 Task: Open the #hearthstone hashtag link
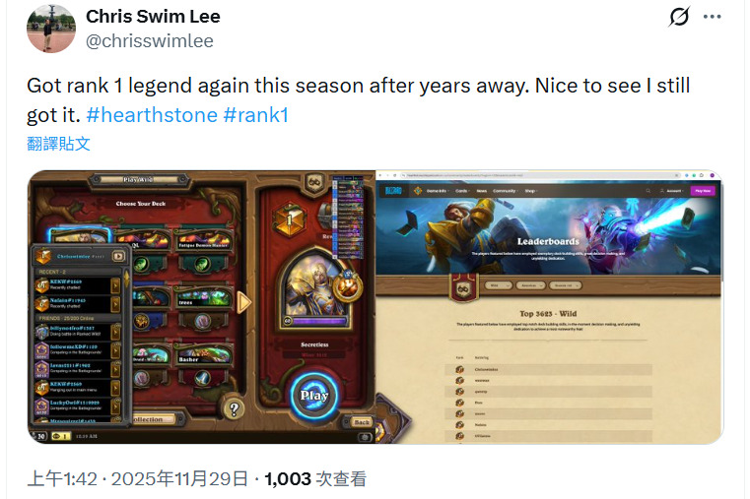[152, 115]
